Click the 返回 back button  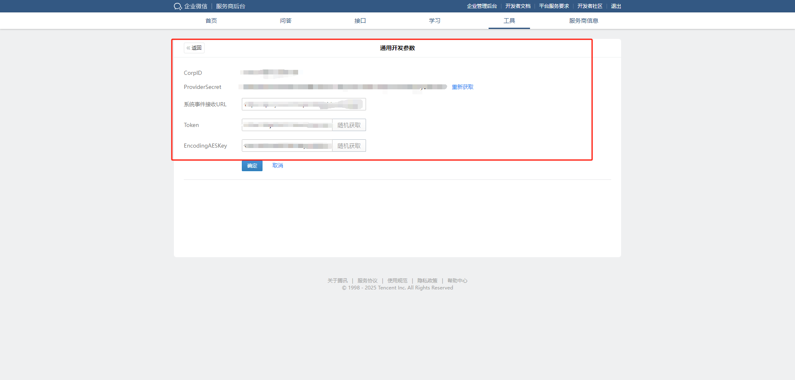click(x=194, y=48)
